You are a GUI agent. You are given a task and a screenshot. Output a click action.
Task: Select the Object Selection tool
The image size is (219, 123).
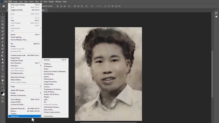(x=2, y=24)
